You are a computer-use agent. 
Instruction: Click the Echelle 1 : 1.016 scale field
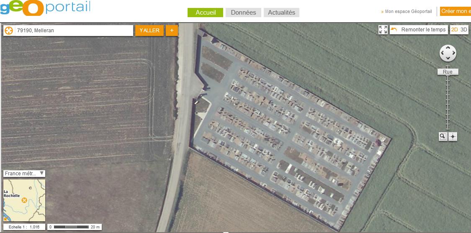point(24,227)
